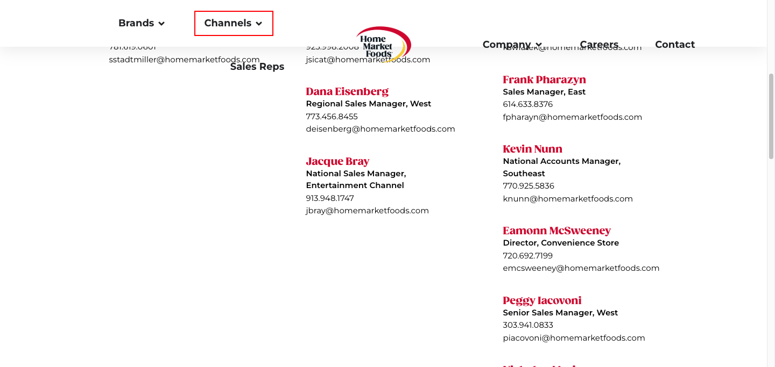This screenshot has height=367, width=775.
Task: Expand the Company dropdown menu
Action: [512, 45]
